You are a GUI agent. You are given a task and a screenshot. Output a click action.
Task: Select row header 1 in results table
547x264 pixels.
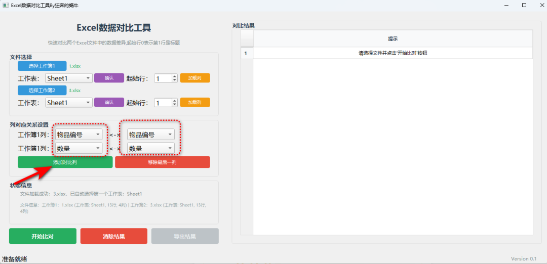tap(247, 53)
